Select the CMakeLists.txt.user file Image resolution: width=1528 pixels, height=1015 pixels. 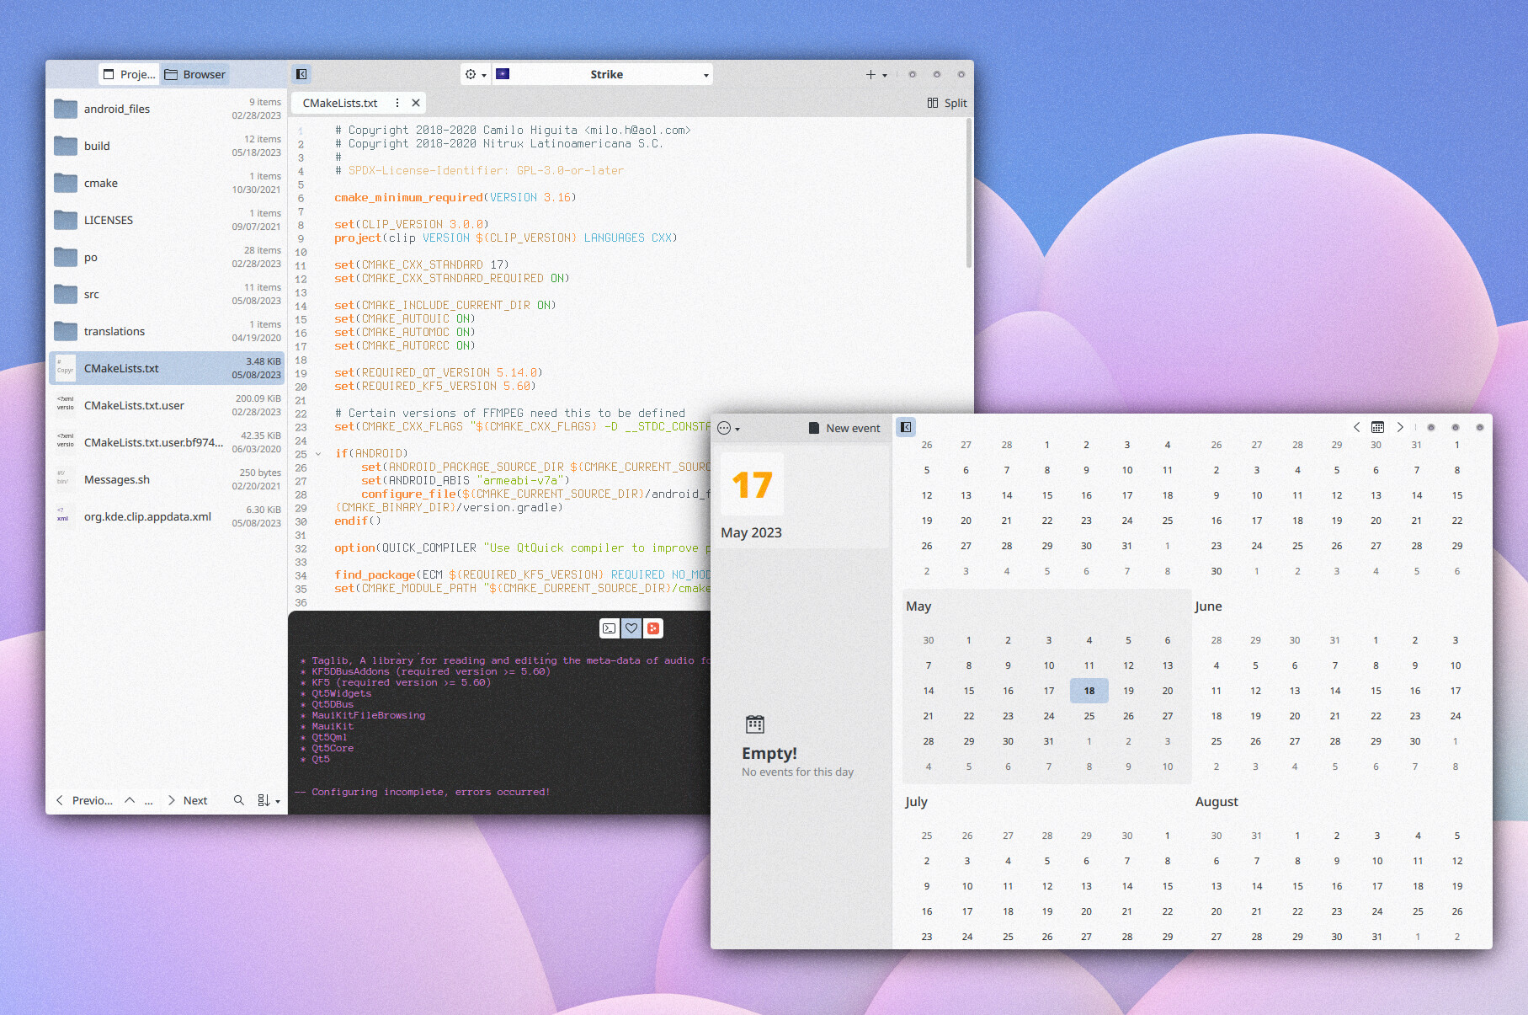click(167, 405)
